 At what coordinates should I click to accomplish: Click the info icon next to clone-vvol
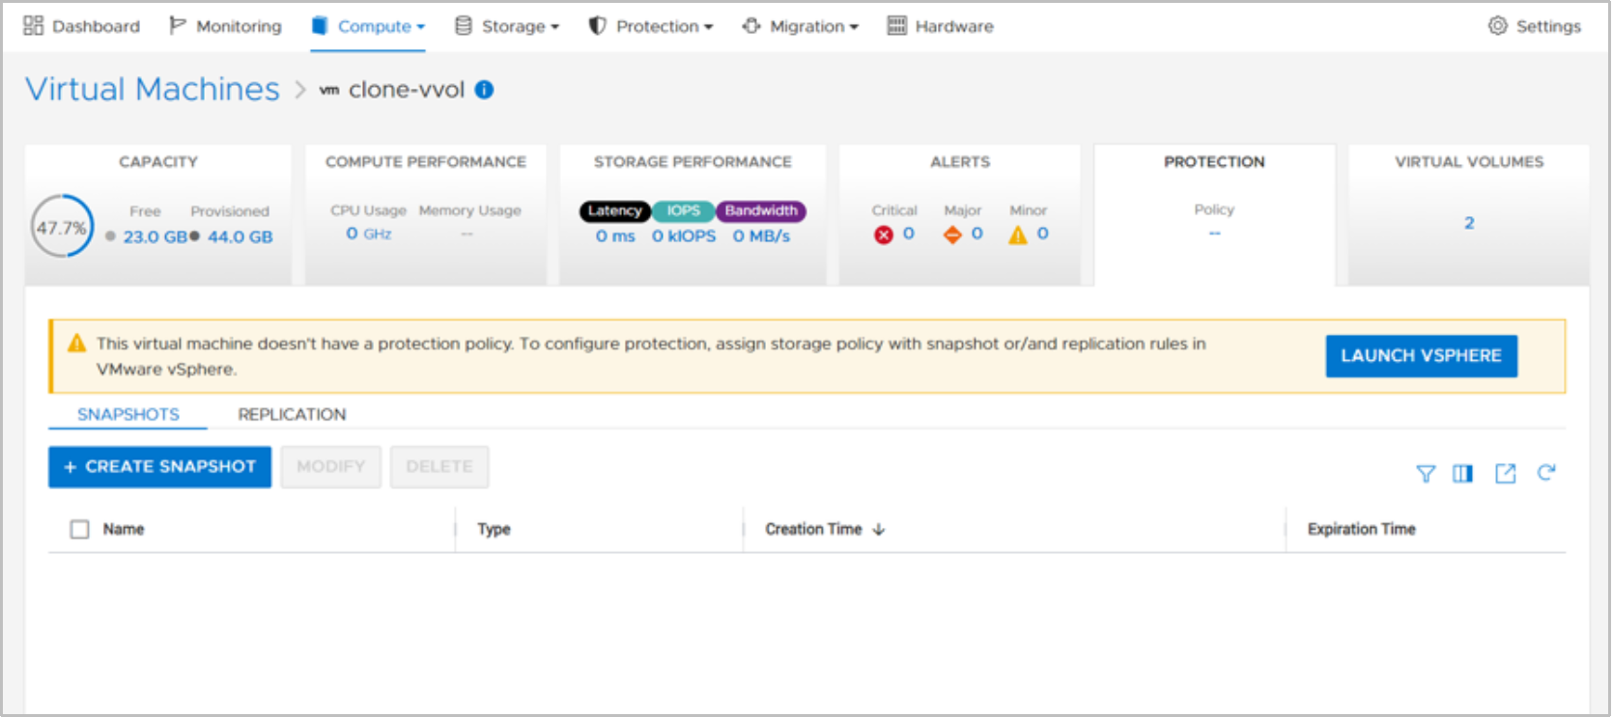pyautogui.click(x=485, y=90)
